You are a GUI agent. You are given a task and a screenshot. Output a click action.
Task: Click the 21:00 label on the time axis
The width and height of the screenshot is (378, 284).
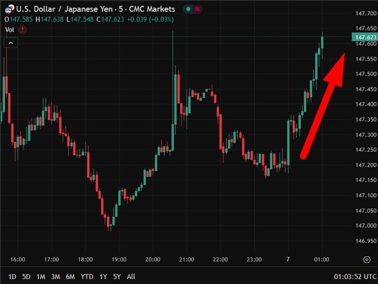tap(186, 260)
